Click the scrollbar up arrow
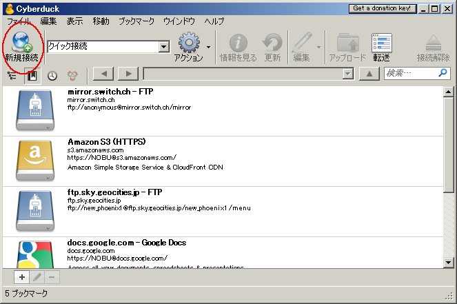Image resolution: width=457 pixels, height=304 pixels. pyautogui.click(x=448, y=92)
